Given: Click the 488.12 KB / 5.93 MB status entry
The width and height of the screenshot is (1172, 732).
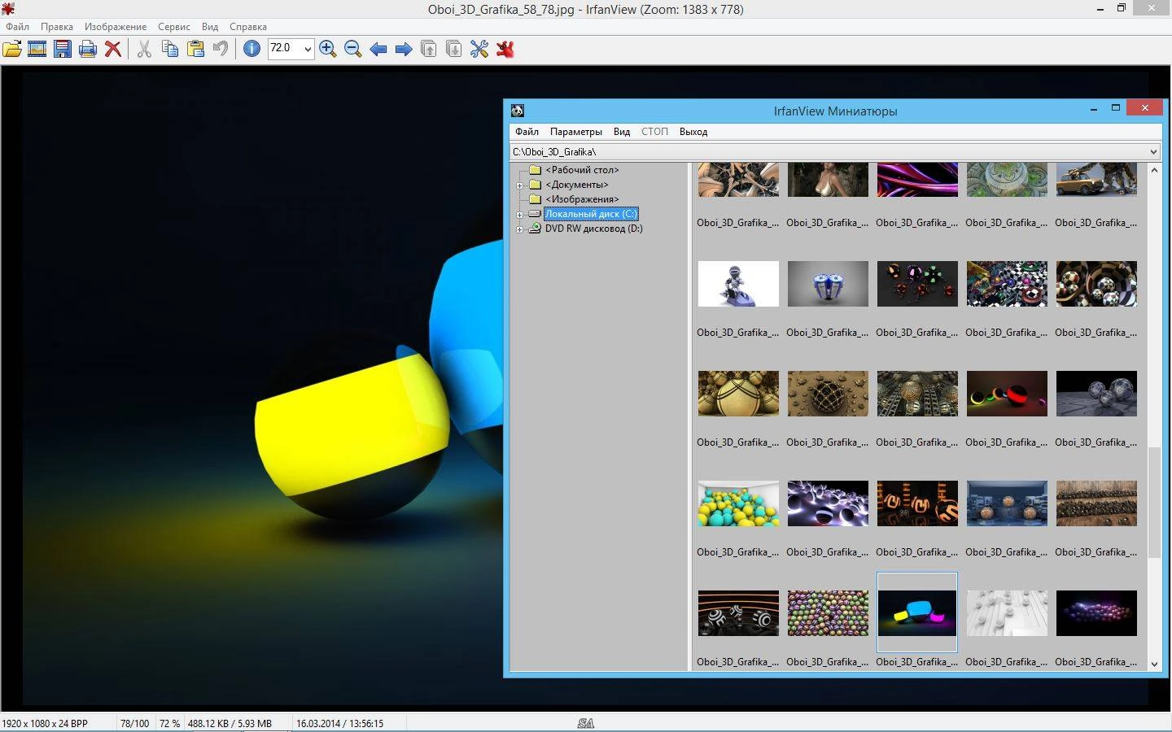Looking at the screenshot, I should pyautogui.click(x=230, y=723).
